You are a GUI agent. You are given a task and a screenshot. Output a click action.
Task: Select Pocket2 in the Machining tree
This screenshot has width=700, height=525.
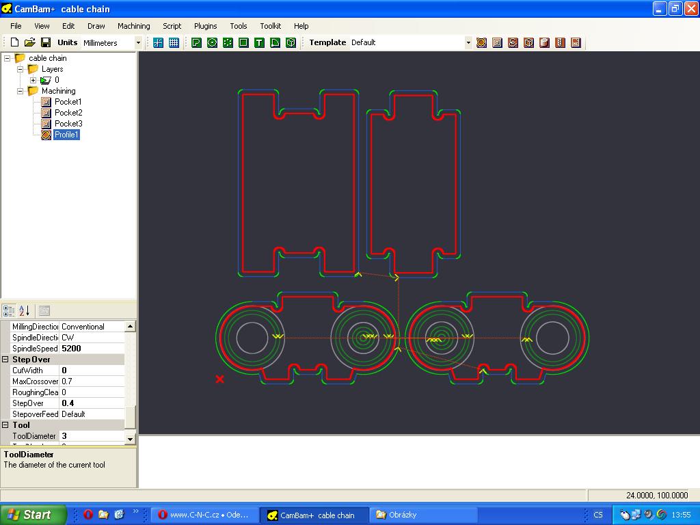click(68, 113)
